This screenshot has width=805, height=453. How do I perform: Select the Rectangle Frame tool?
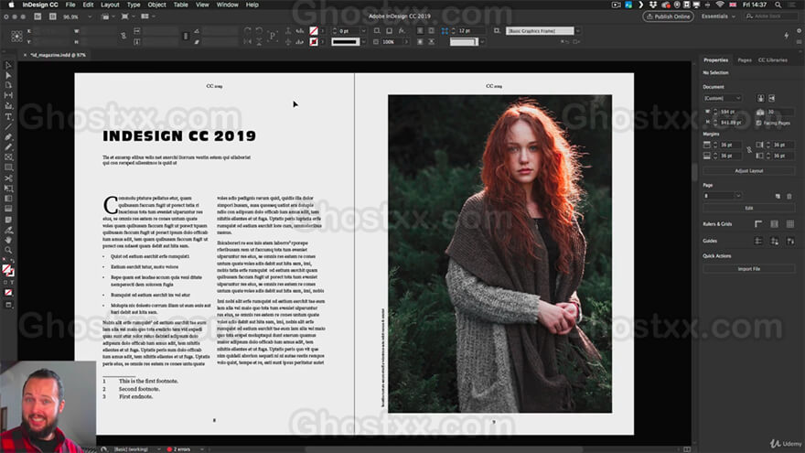point(8,157)
